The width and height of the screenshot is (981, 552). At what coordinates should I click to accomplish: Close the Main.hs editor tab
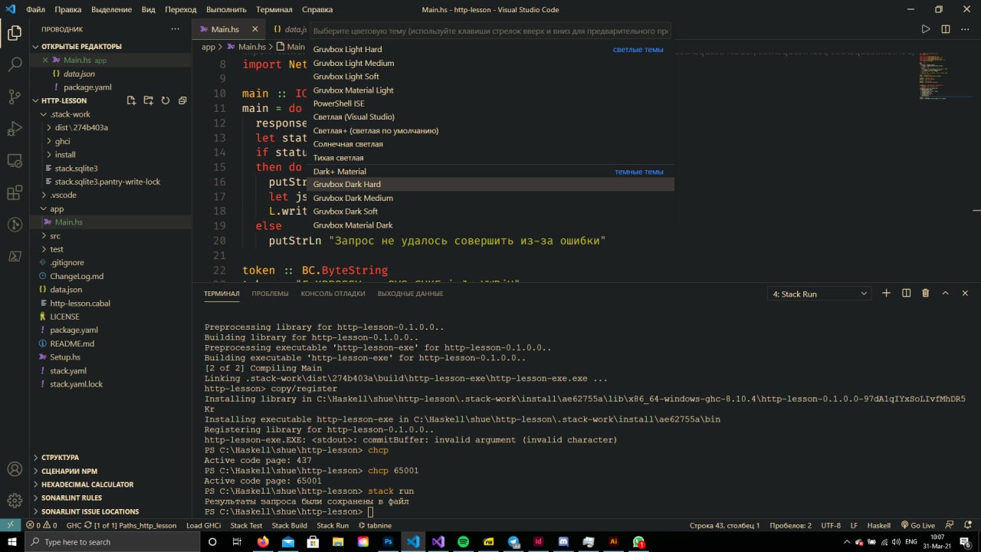255,29
